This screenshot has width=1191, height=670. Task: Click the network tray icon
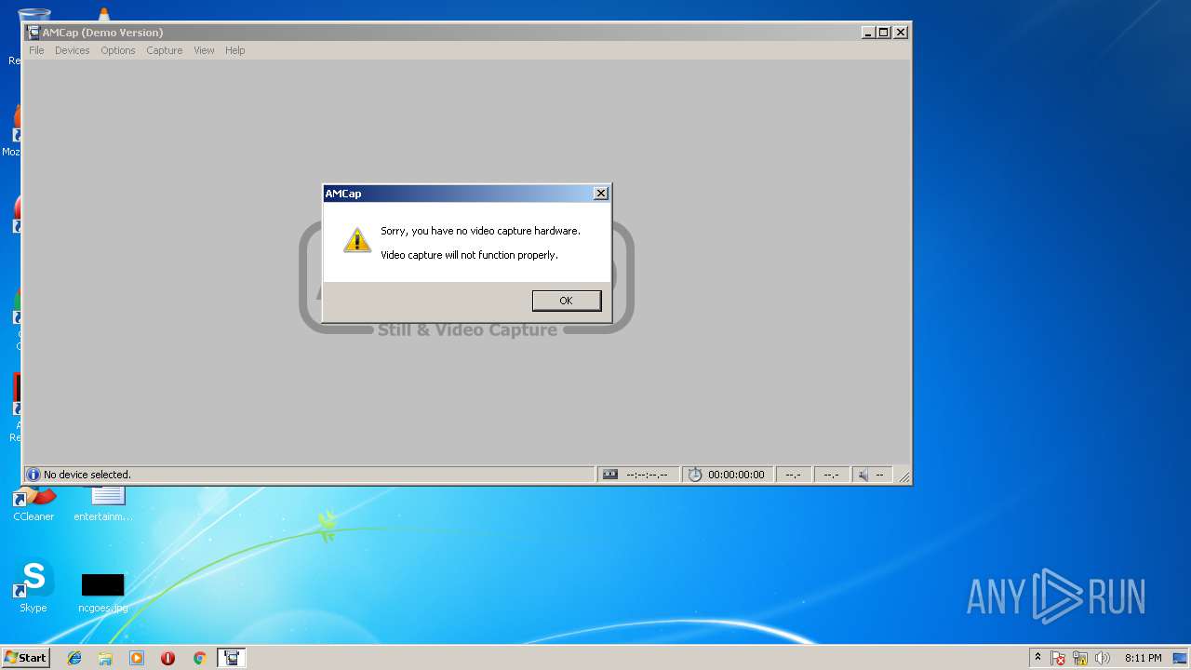1080,658
